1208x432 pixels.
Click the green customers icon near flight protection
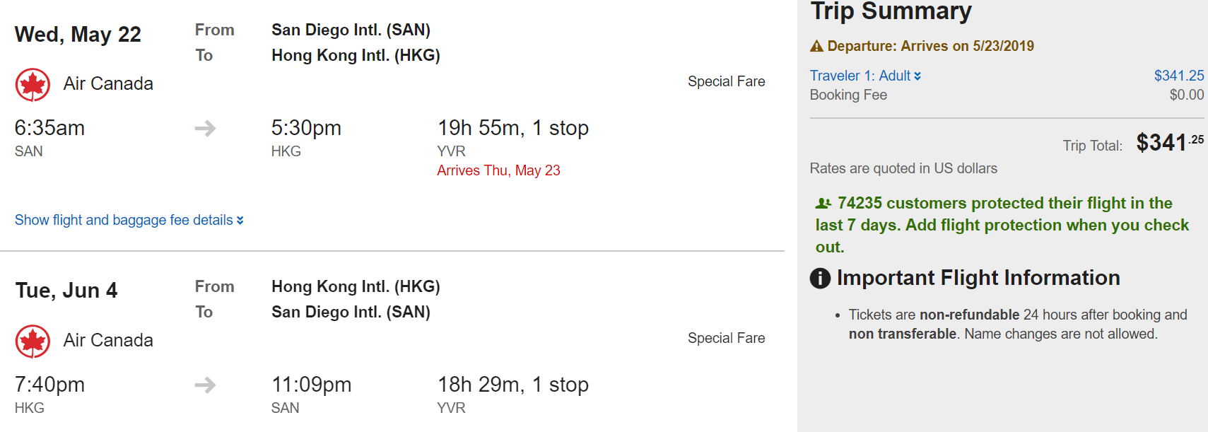point(823,204)
